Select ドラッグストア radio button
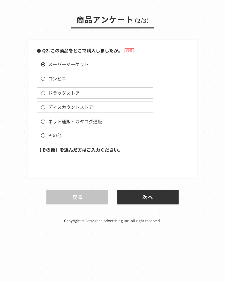Viewport: 225px width, 282px height. click(43, 93)
